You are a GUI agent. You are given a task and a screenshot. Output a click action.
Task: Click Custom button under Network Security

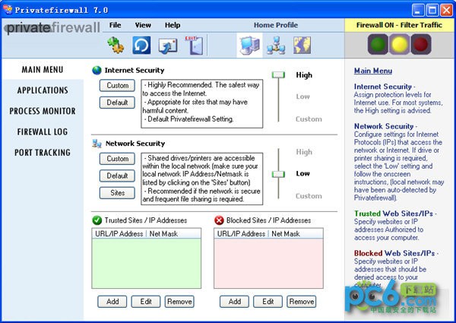[x=117, y=159]
